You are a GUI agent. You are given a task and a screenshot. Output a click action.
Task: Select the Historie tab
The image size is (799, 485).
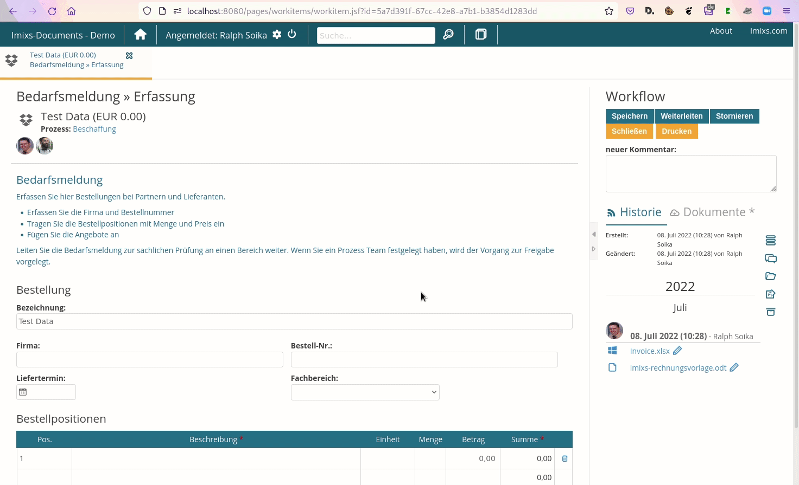tap(634, 212)
